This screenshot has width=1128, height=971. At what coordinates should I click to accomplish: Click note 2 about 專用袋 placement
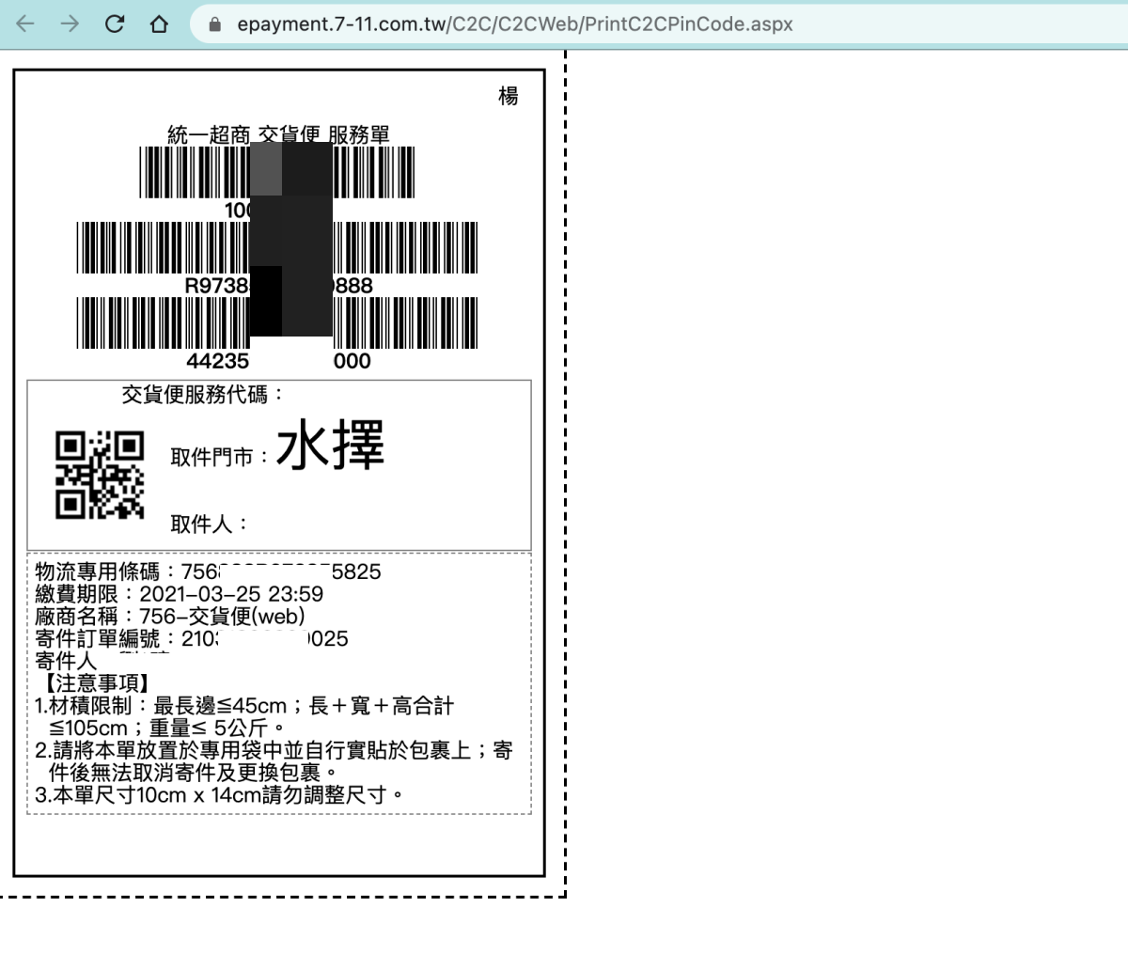(x=274, y=761)
